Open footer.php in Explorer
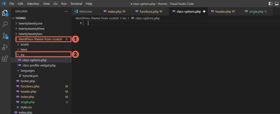The image size is (280, 114). pyautogui.click(x=41, y=81)
